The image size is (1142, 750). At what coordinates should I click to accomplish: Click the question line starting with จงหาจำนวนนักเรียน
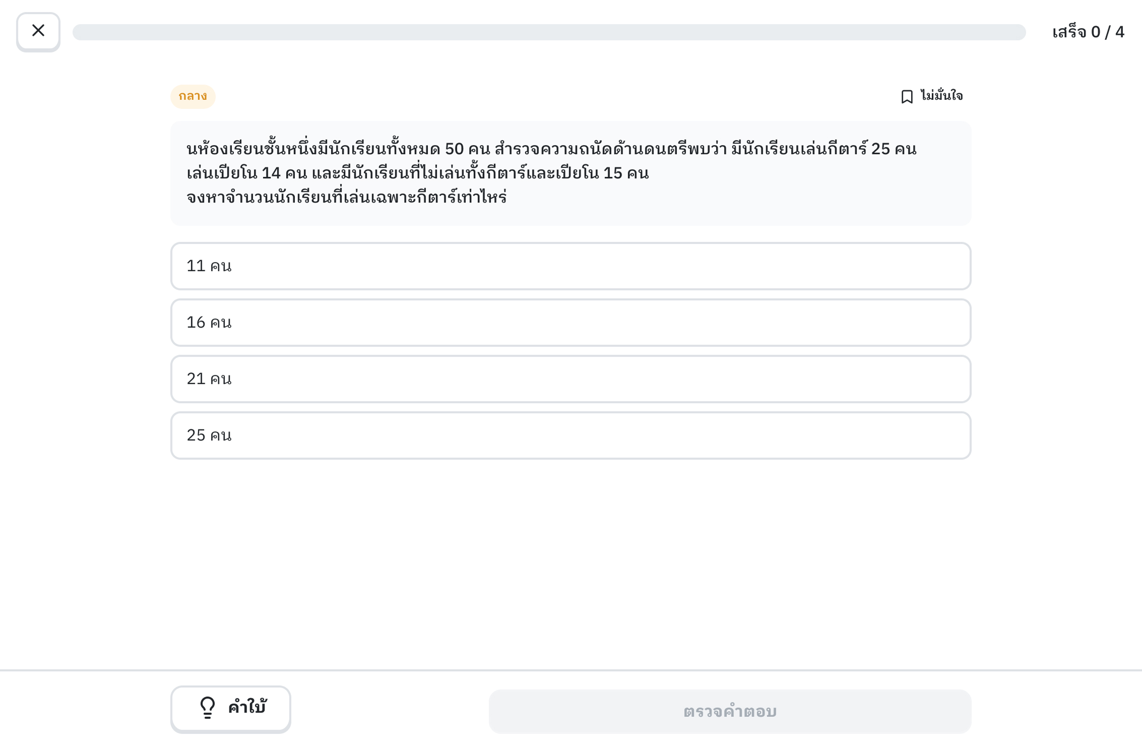346,197
